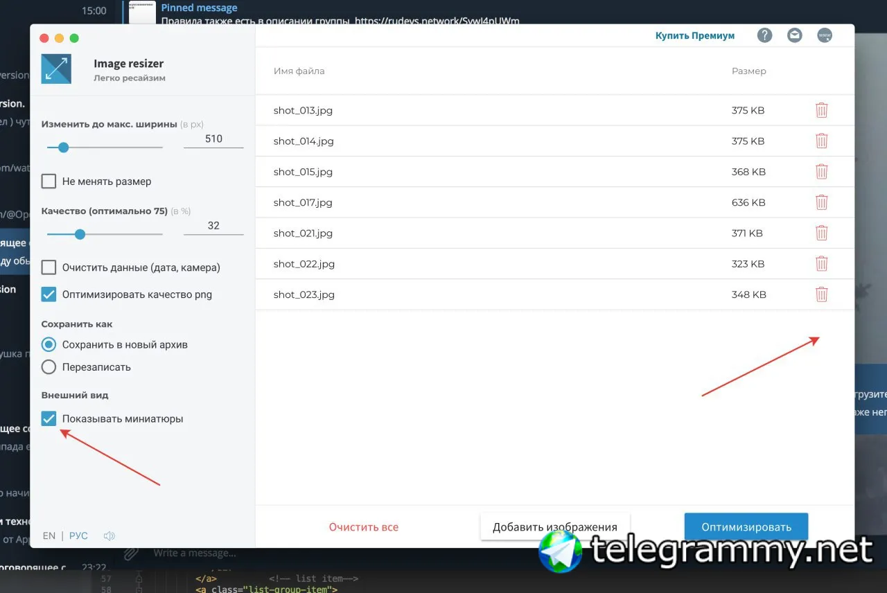This screenshot has height=593, width=887.
Task: Remove shot_015.jpg using trash icon
Action: (821, 172)
